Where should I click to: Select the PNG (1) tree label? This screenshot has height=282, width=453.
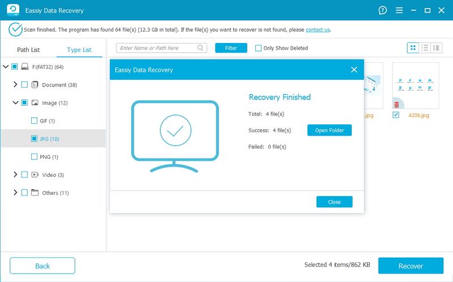click(49, 157)
